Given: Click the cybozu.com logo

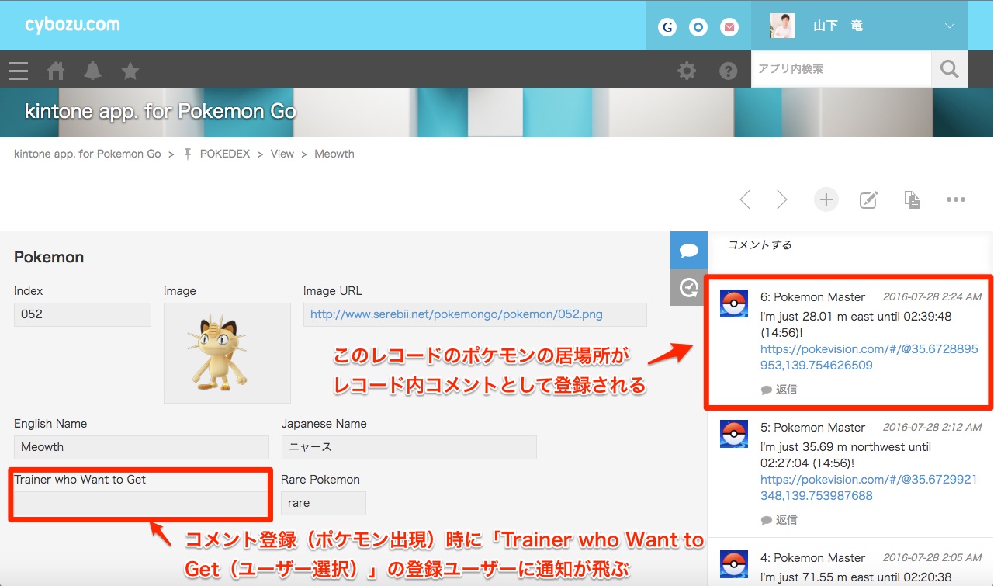Looking at the screenshot, I should click(x=72, y=25).
